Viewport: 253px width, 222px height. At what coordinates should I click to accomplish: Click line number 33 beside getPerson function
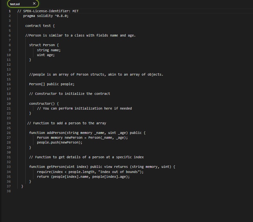coord(9,167)
